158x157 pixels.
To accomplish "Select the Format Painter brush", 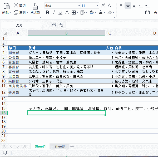I will pos(35,6).
